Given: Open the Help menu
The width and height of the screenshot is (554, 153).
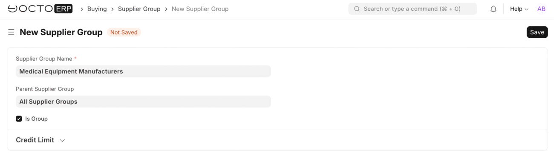Looking at the screenshot, I should [x=519, y=9].
